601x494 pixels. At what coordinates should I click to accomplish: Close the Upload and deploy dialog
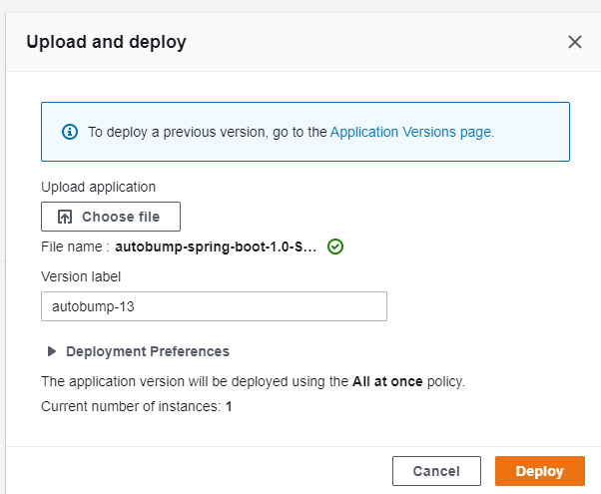(x=575, y=42)
